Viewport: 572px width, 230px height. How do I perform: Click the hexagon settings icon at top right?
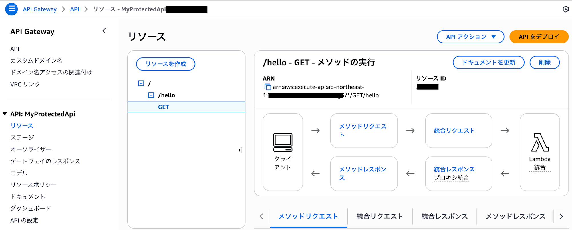(565, 9)
